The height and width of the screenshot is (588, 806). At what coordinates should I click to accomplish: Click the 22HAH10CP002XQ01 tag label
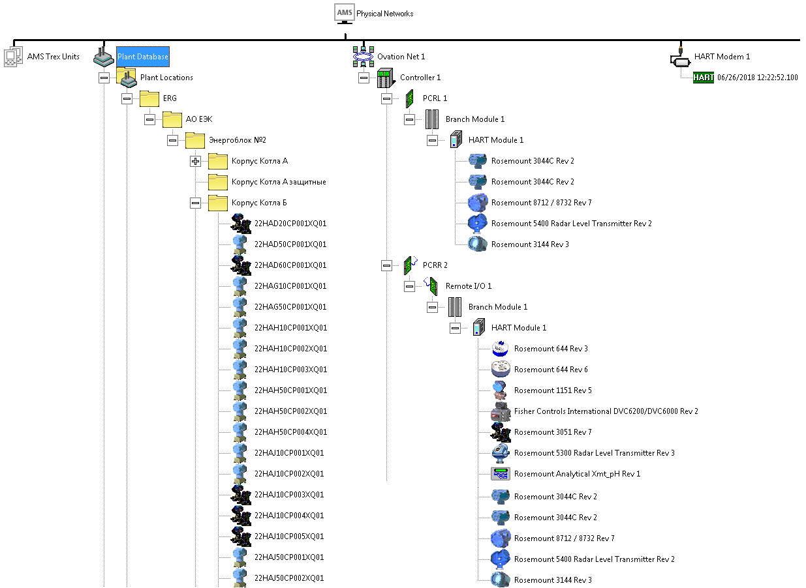click(290, 349)
